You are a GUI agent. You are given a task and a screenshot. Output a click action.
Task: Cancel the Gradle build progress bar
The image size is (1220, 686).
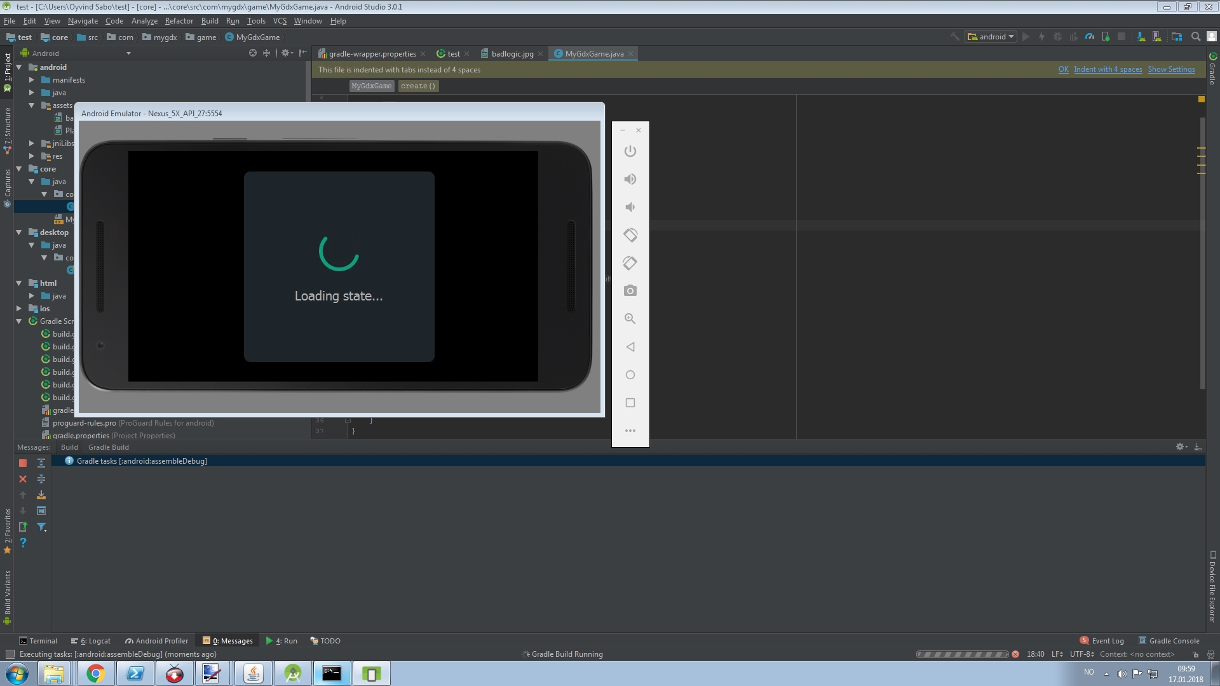[1015, 654]
